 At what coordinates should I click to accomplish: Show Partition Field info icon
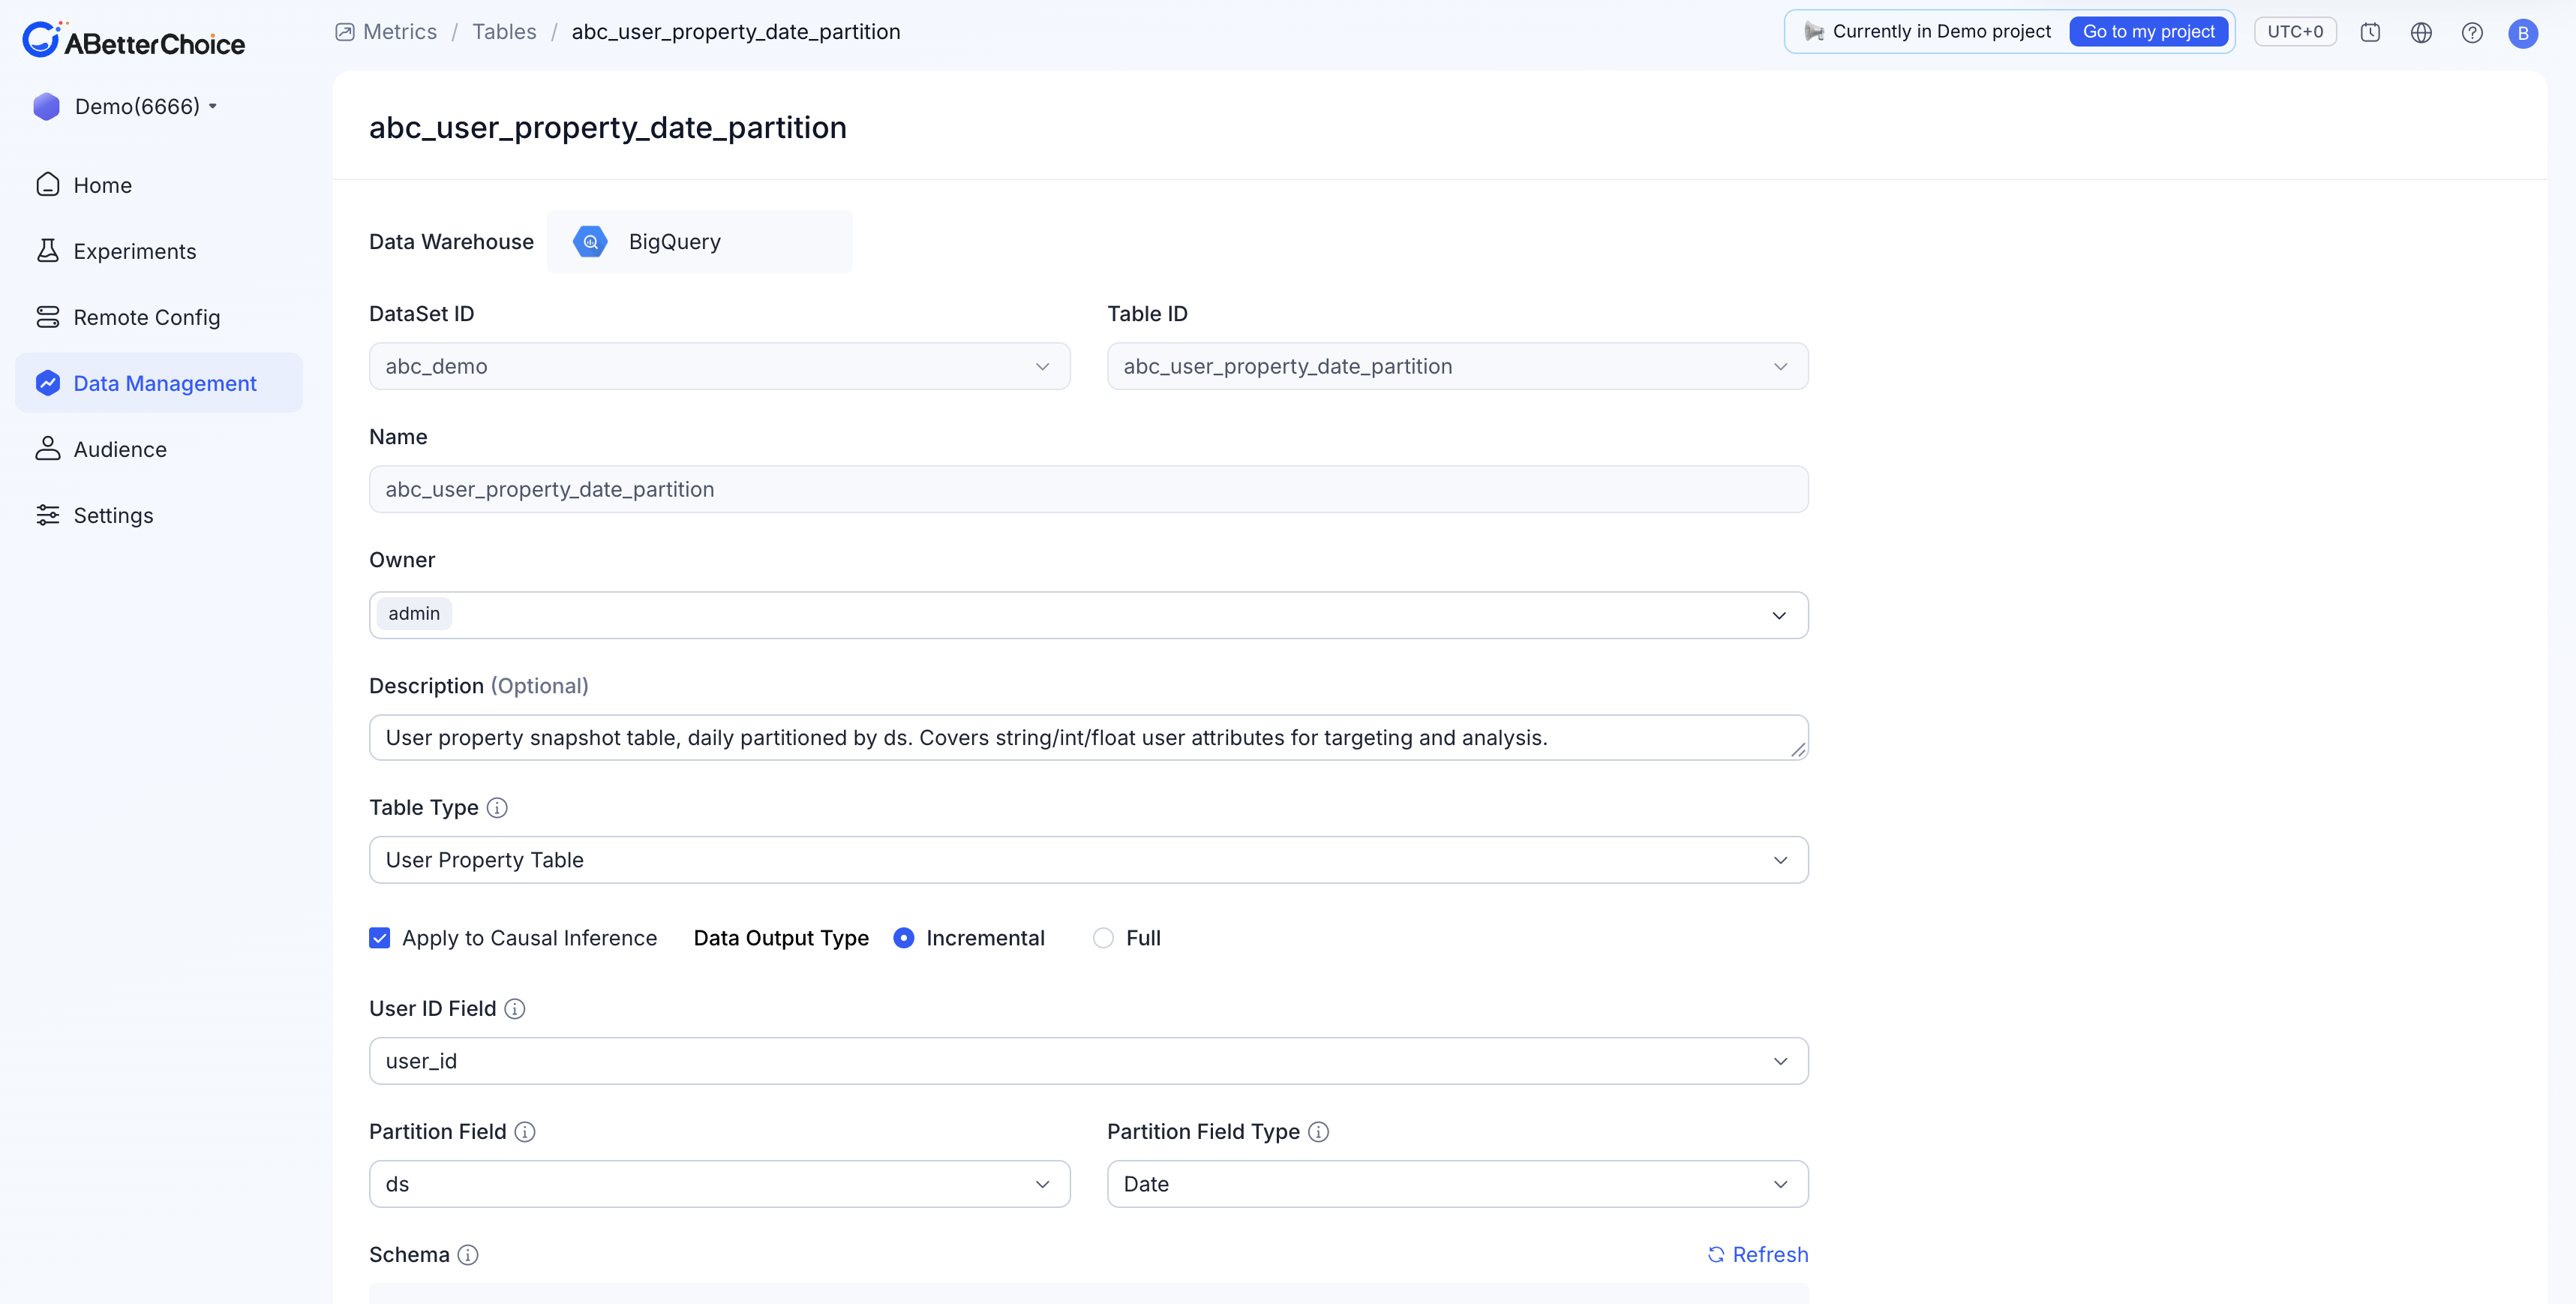pyautogui.click(x=525, y=1132)
